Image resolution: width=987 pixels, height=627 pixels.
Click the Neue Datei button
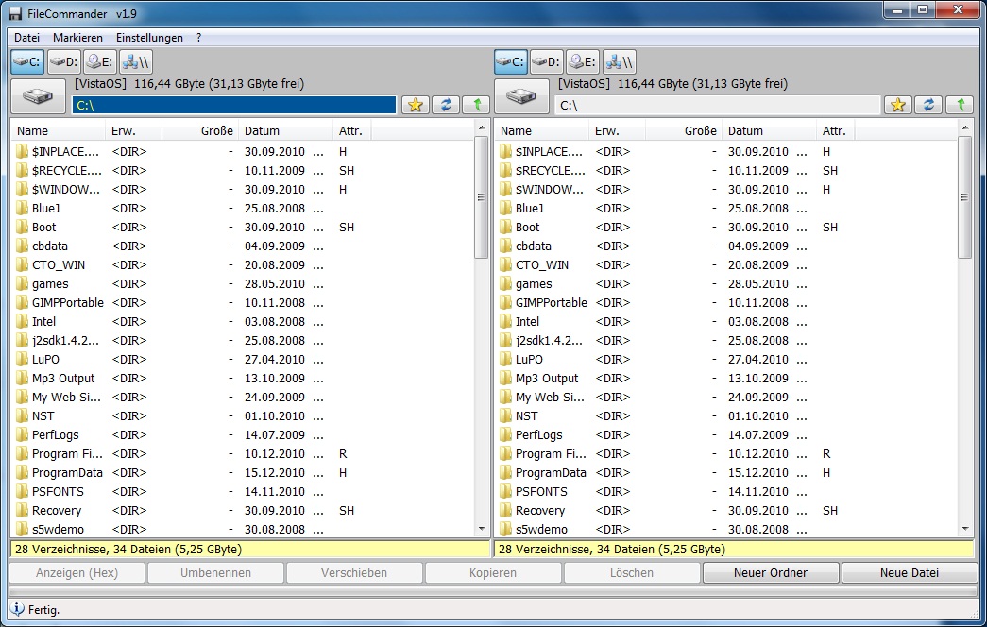coord(908,573)
